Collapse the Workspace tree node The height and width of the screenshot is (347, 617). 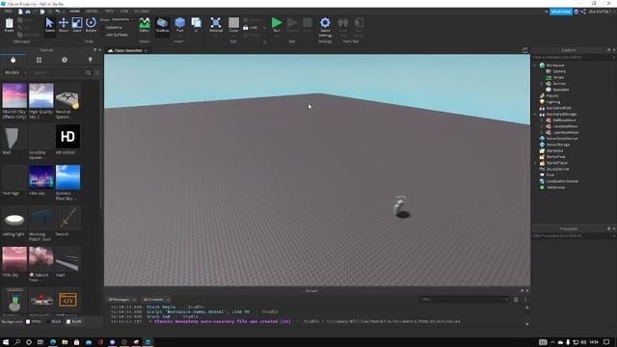click(x=535, y=66)
